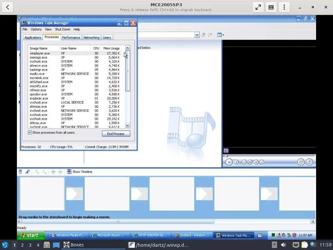Screen dimensions: 333x250
Task: Open Views icon dropdown in Movie Maker toolbar
Action: 221,35
